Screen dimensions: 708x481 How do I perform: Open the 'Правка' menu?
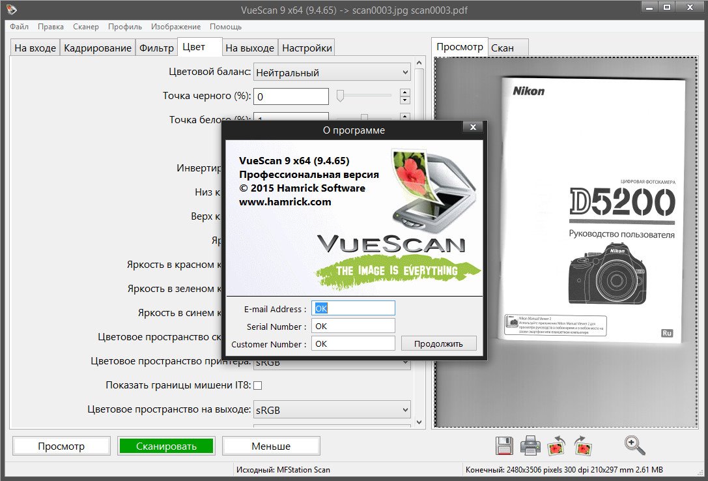(51, 27)
